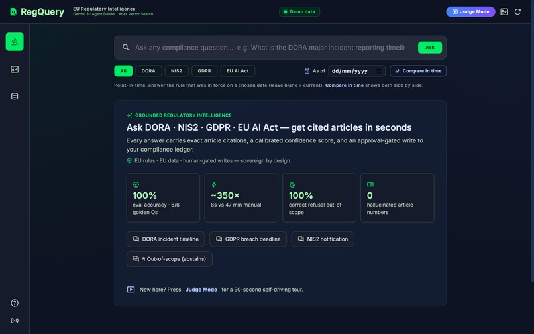Click the lightning icon on ~350× card
This screenshot has height=334, width=534.
(214, 184)
